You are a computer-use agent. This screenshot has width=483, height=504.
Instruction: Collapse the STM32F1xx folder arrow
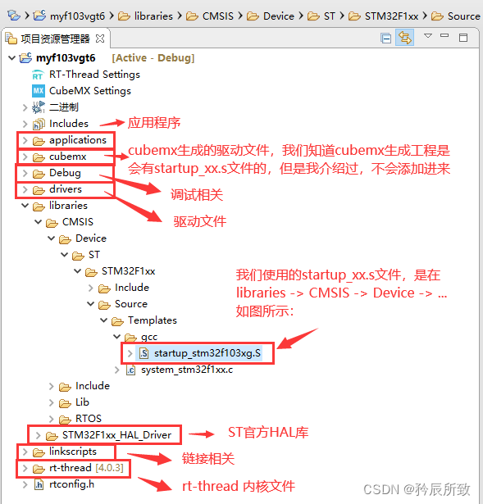(x=78, y=271)
